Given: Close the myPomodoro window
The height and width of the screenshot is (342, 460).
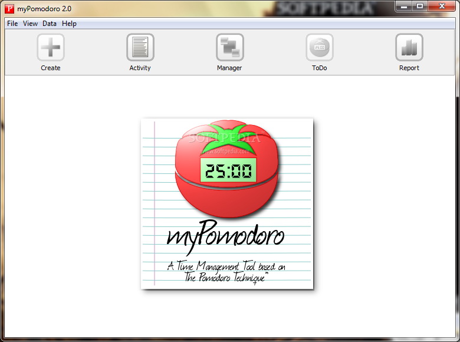Looking at the screenshot, I should 442,6.
